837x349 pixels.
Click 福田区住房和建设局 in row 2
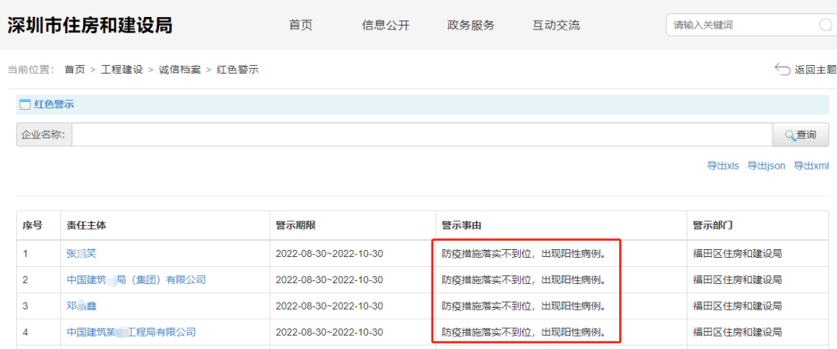click(737, 279)
